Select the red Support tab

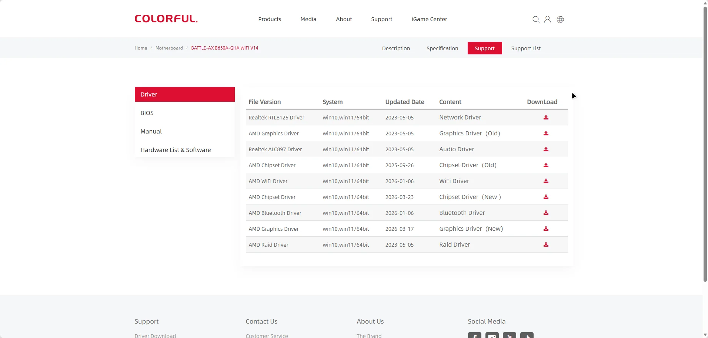[485, 48]
